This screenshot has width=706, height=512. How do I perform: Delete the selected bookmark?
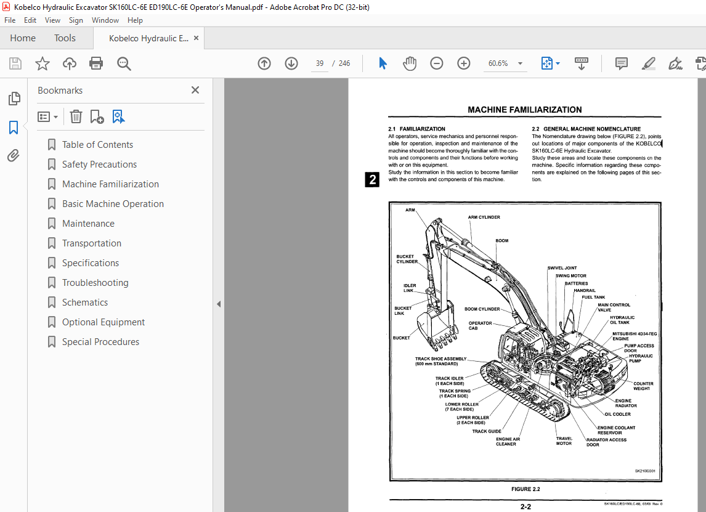(x=76, y=116)
